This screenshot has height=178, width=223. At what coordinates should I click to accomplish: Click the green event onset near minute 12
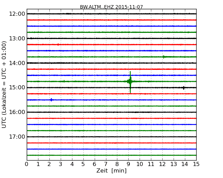click(x=164, y=57)
